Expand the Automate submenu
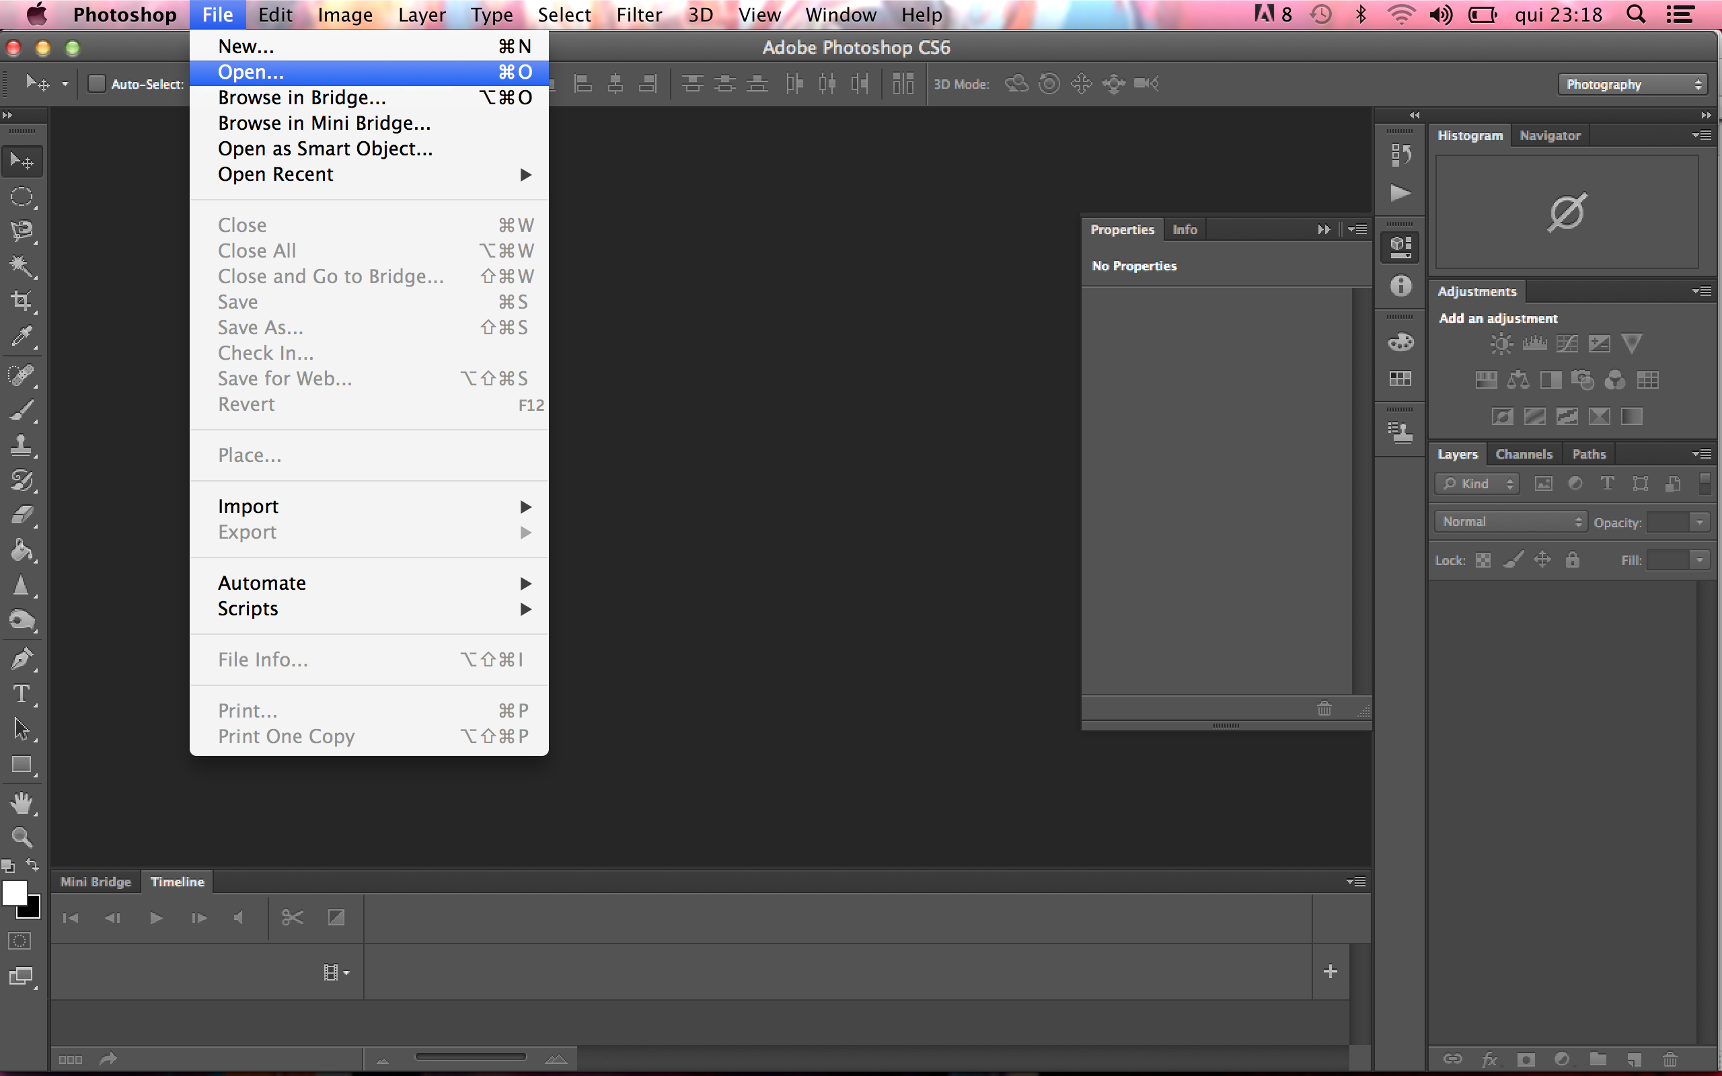Viewport: 1722px width, 1076px height. click(369, 584)
